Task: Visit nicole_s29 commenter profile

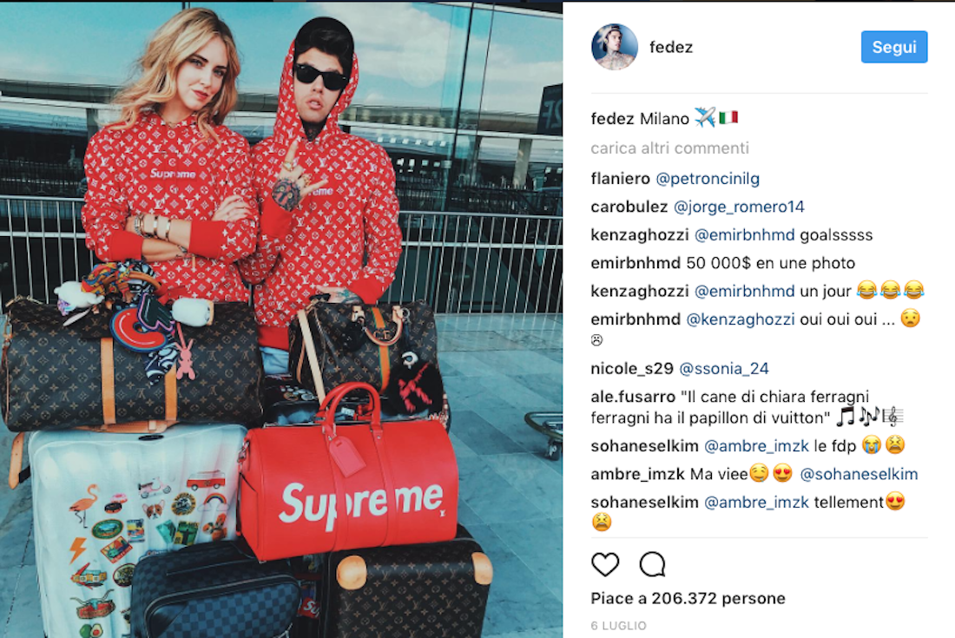Action: (631, 368)
